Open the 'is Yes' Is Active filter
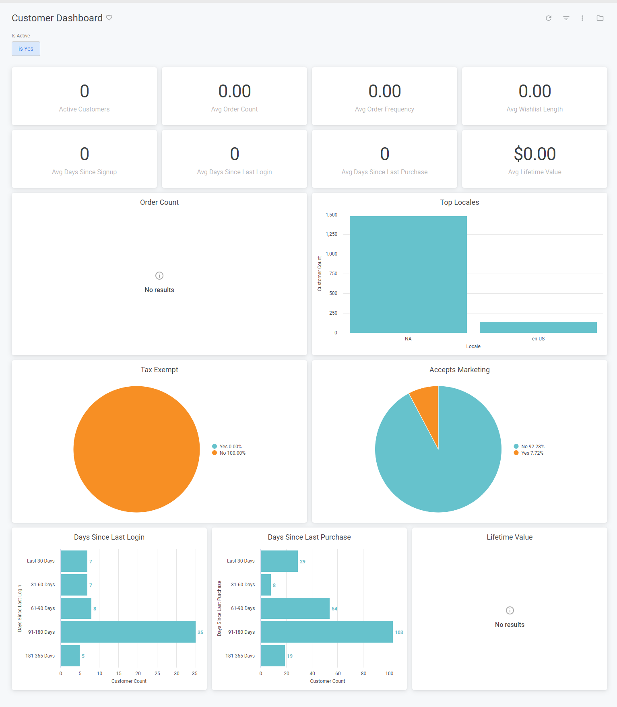This screenshot has width=617, height=707. click(x=26, y=49)
